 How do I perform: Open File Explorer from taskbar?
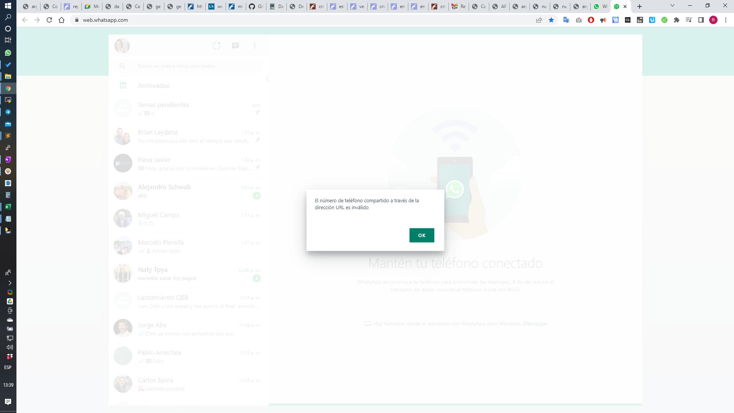(x=8, y=76)
